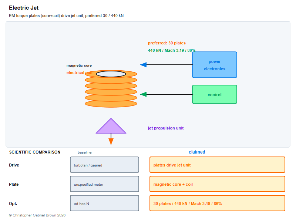Click the jet propulsion unit label
Image resolution: width=296 pixels, height=222 pixels.
tap(165, 128)
